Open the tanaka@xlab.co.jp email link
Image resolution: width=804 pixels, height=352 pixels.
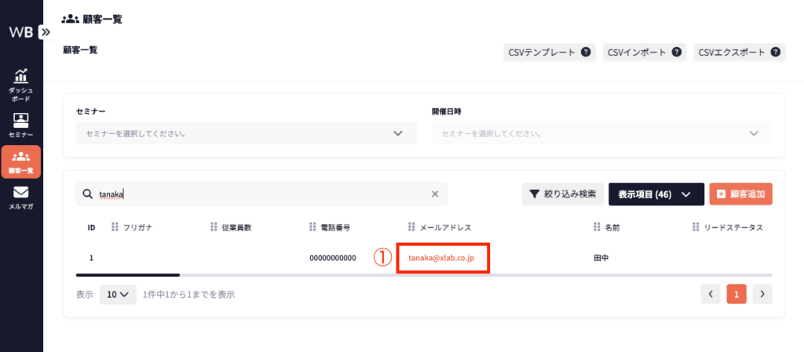(x=441, y=258)
